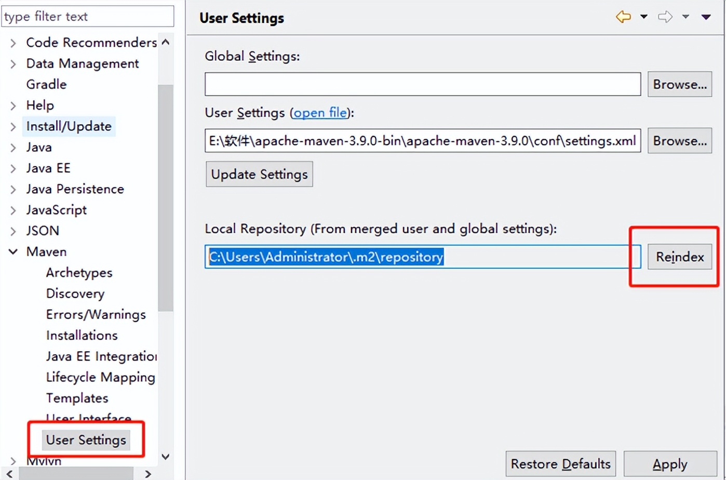The height and width of the screenshot is (480, 726).
Task: Expand the Mylyn tree node
Action: (x=13, y=461)
